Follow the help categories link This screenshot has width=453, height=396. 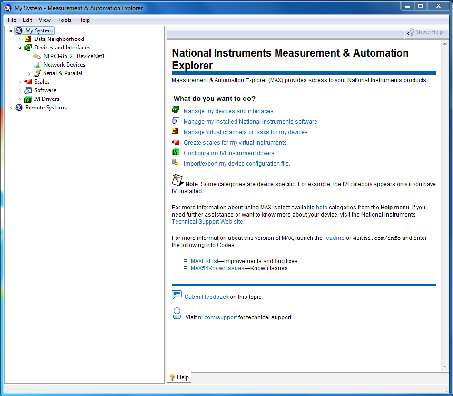click(322, 207)
